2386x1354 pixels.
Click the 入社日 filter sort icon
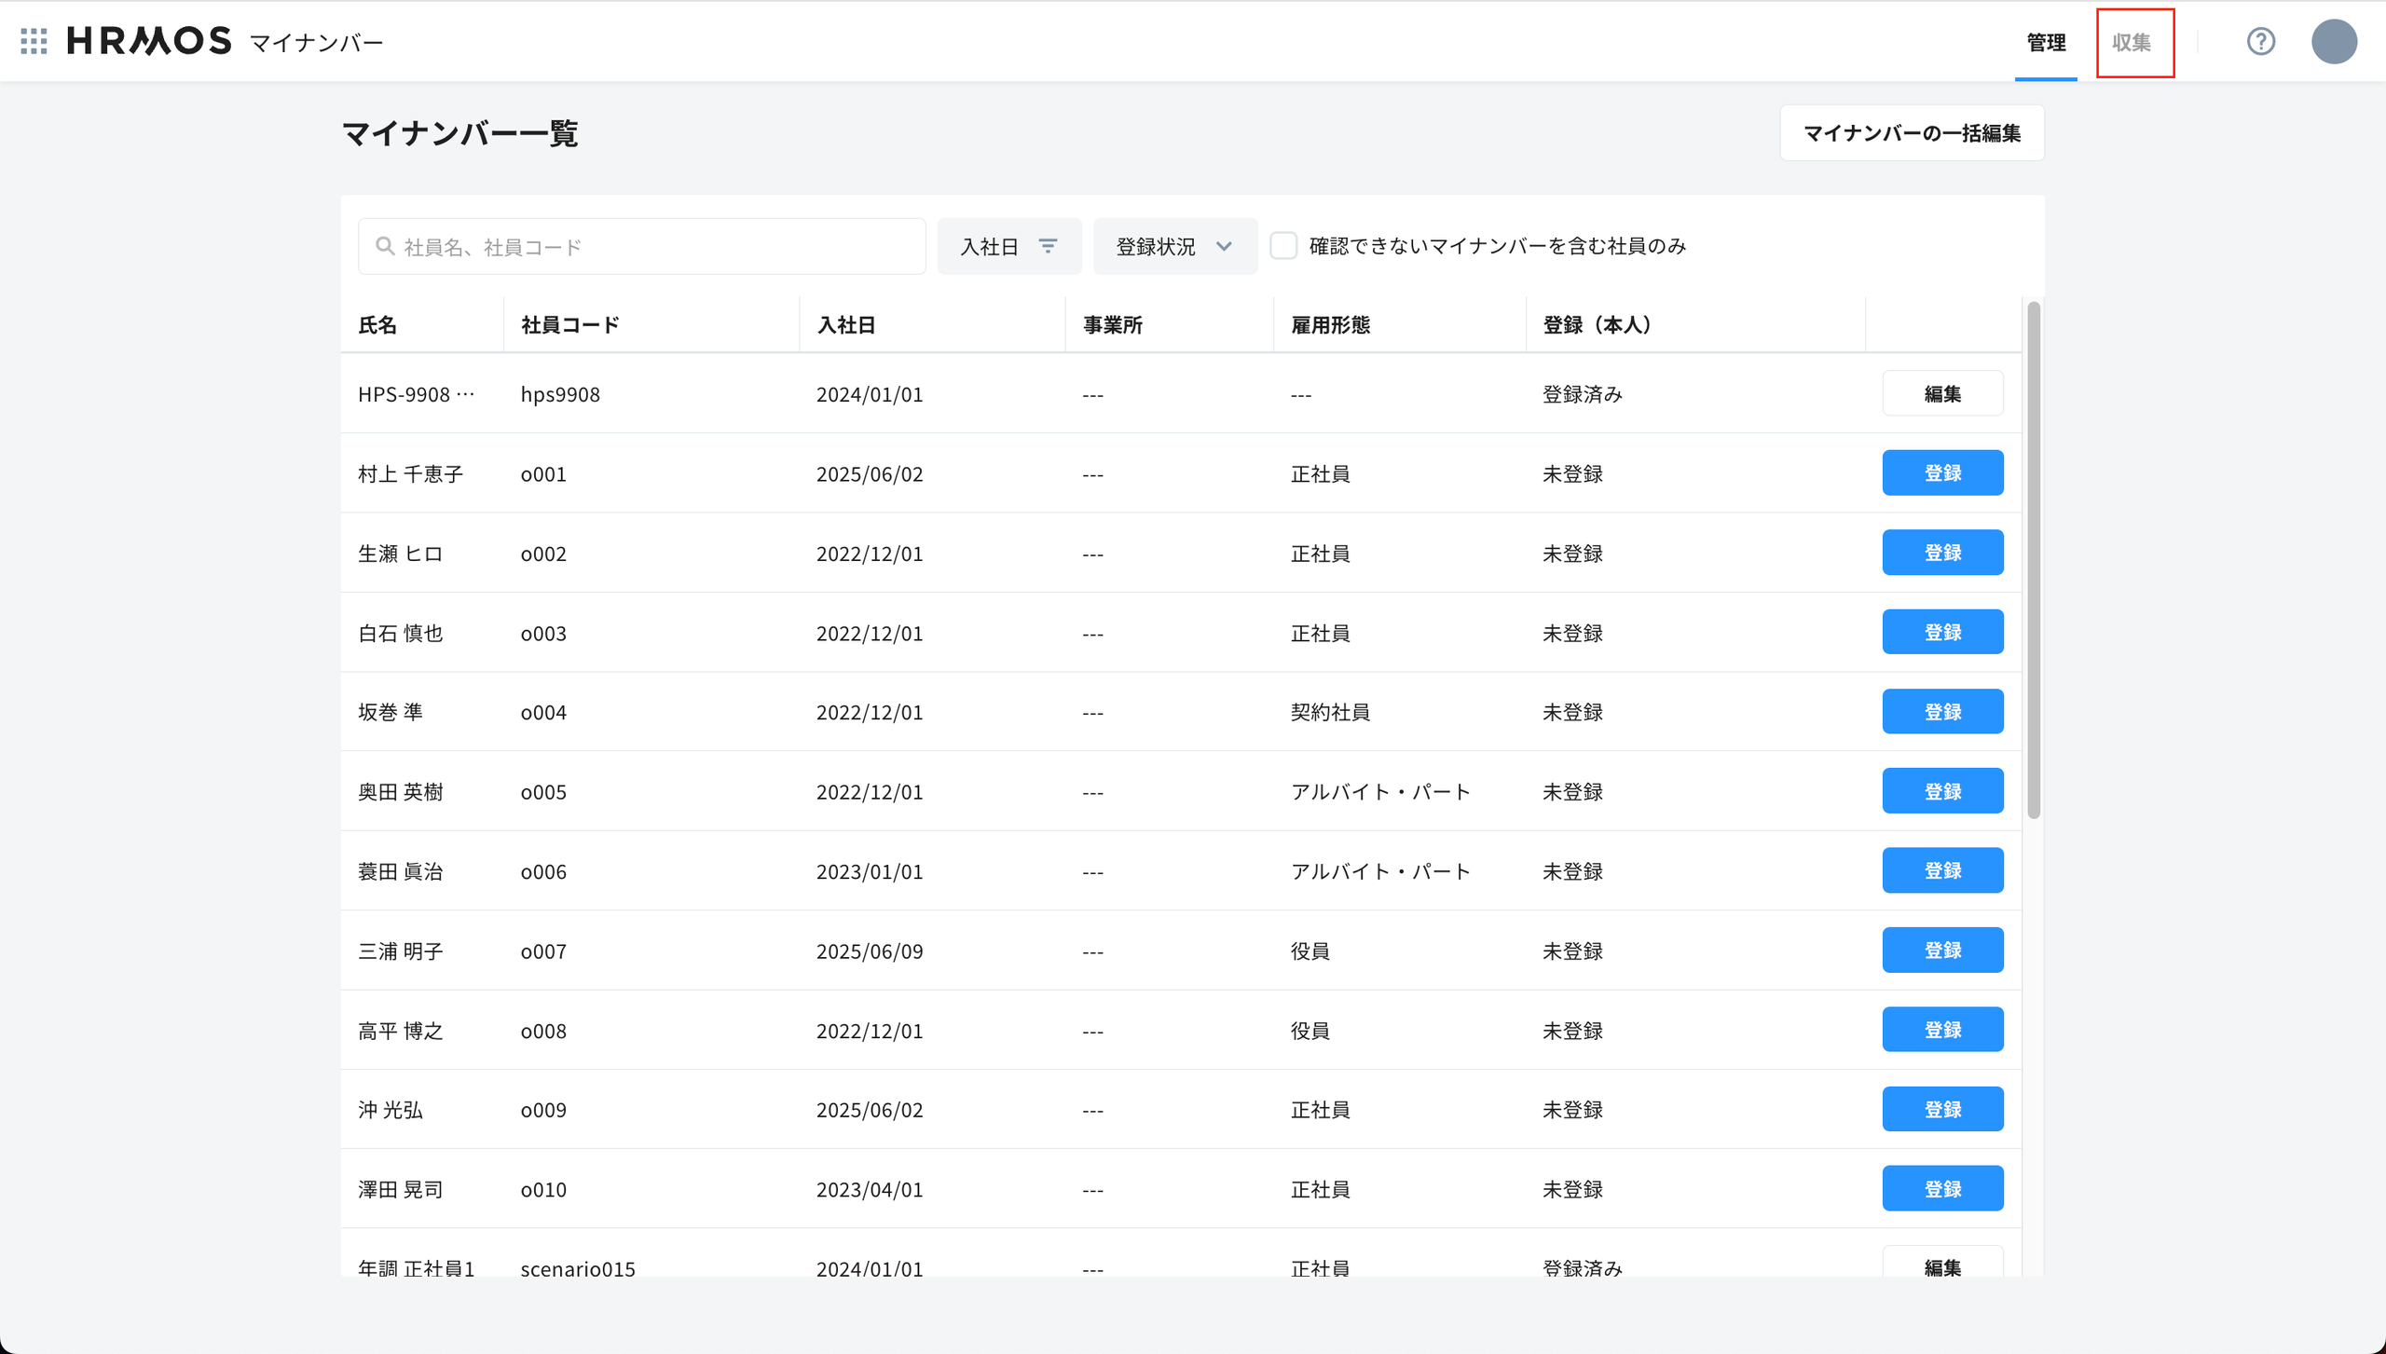click(1049, 246)
